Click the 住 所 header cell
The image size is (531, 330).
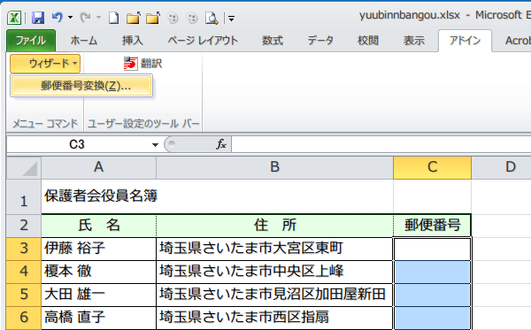pos(274,226)
